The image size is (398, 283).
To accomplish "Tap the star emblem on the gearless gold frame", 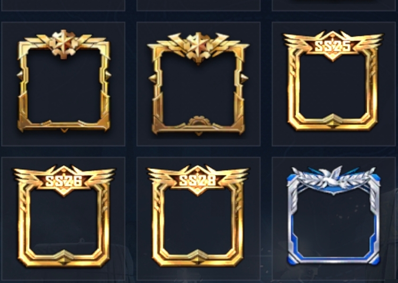I will pos(64,44).
